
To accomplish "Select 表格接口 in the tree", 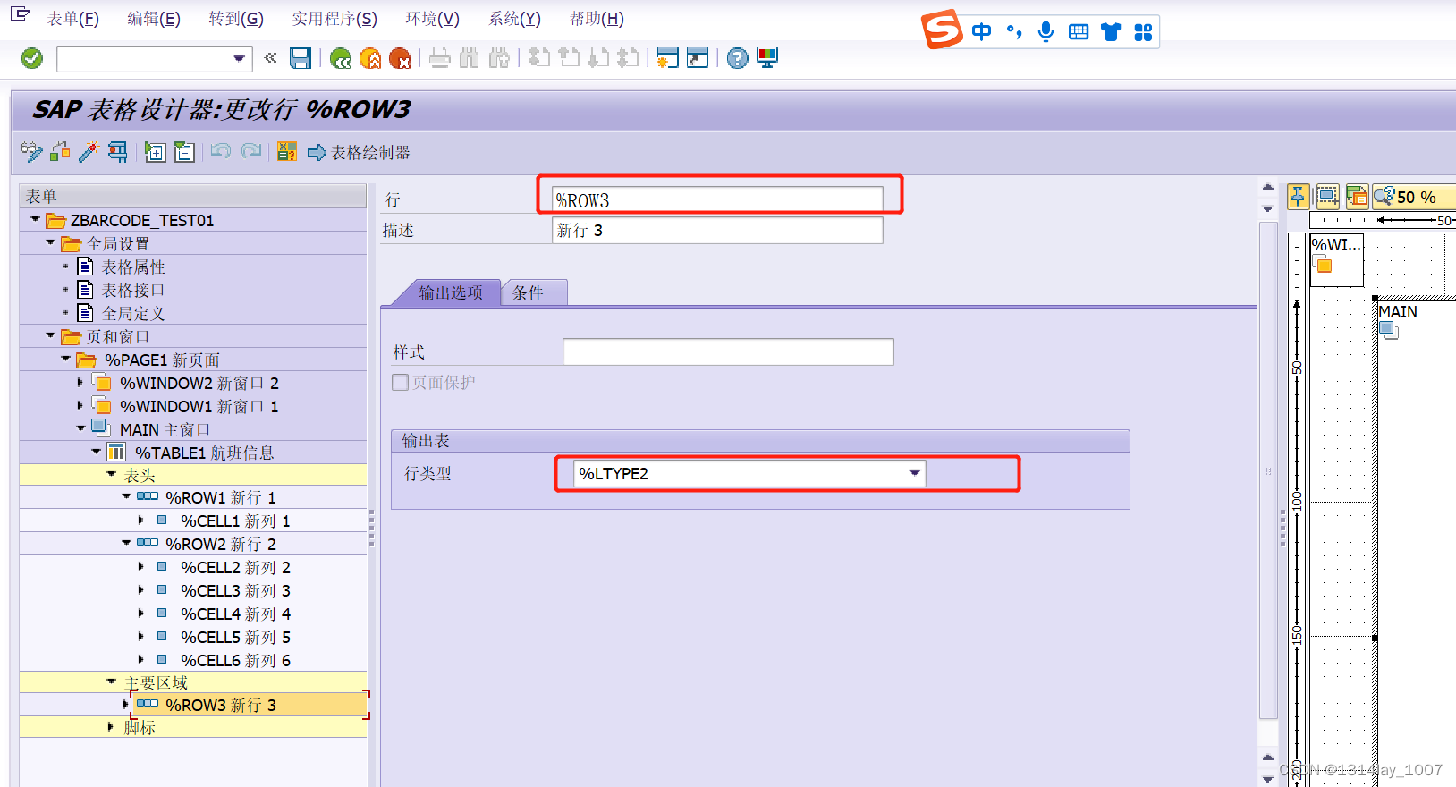I will click(x=133, y=290).
